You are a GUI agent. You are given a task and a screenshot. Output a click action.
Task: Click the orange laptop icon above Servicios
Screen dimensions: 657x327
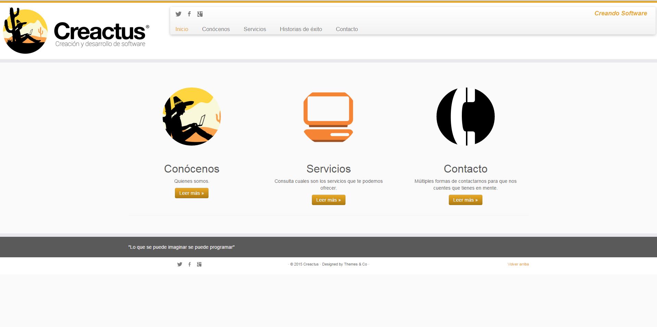point(328,117)
